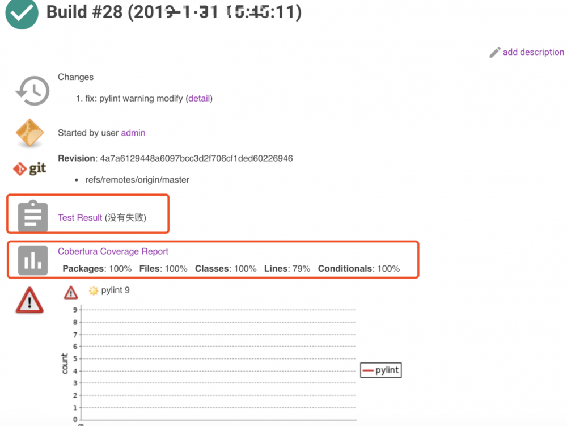Click the sun icon before the pylint label
The width and height of the screenshot is (567, 426).
(94, 290)
